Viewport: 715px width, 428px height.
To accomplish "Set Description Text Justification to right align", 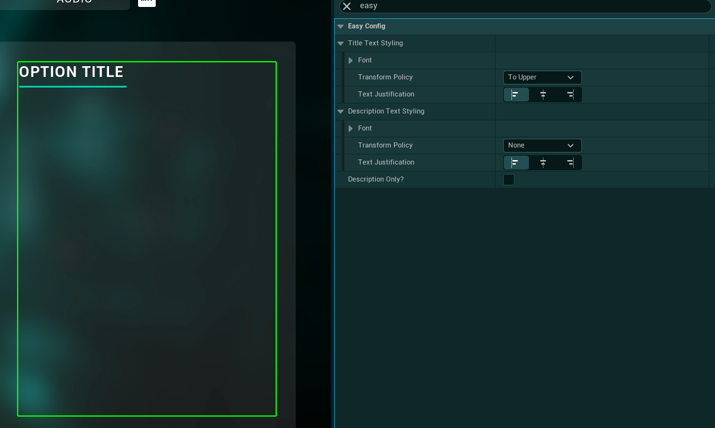I will (x=569, y=162).
